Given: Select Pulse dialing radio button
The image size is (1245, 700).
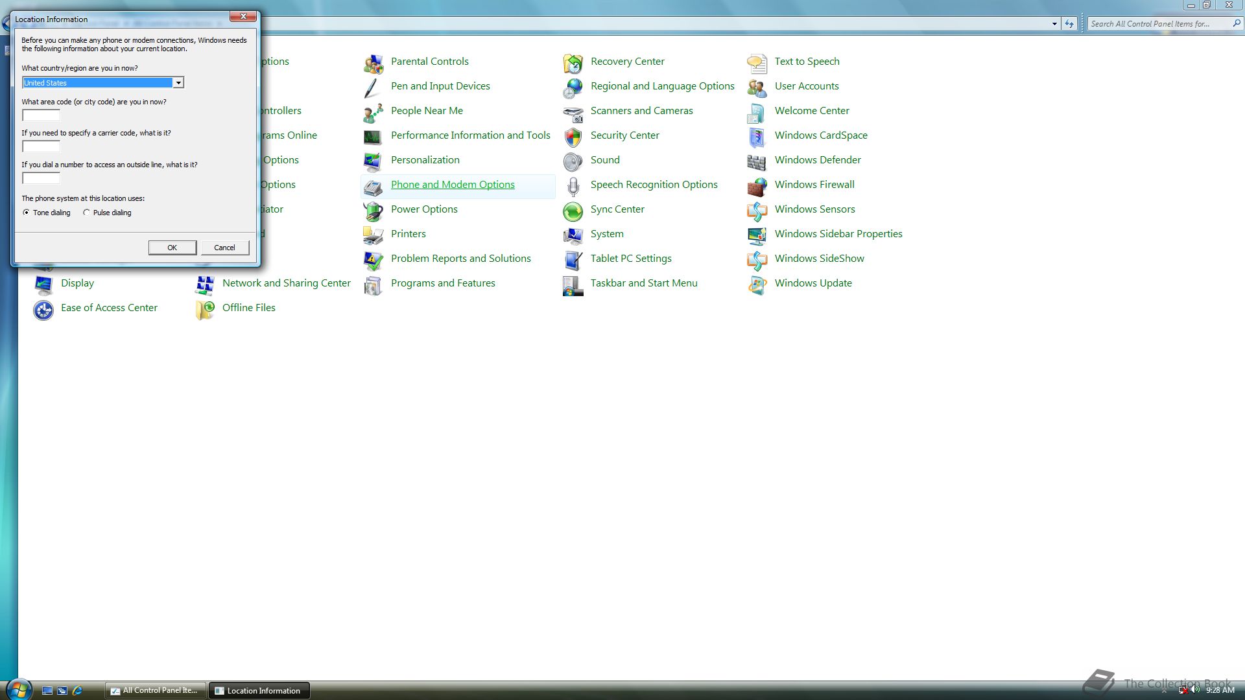Looking at the screenshot, I should coord(86,213).
